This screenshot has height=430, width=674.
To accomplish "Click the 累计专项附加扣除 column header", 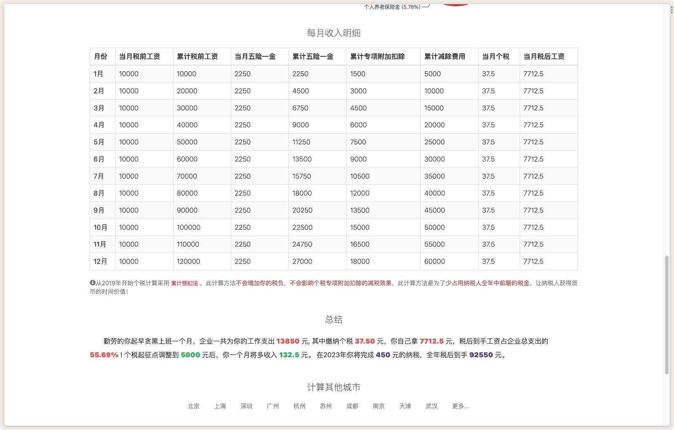I will (377, 56).
